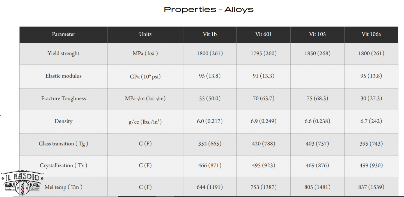Select the Elastic modulus row label
Image resolution: width=404 pixels, height=197 pixels.
tap(63, 76)
